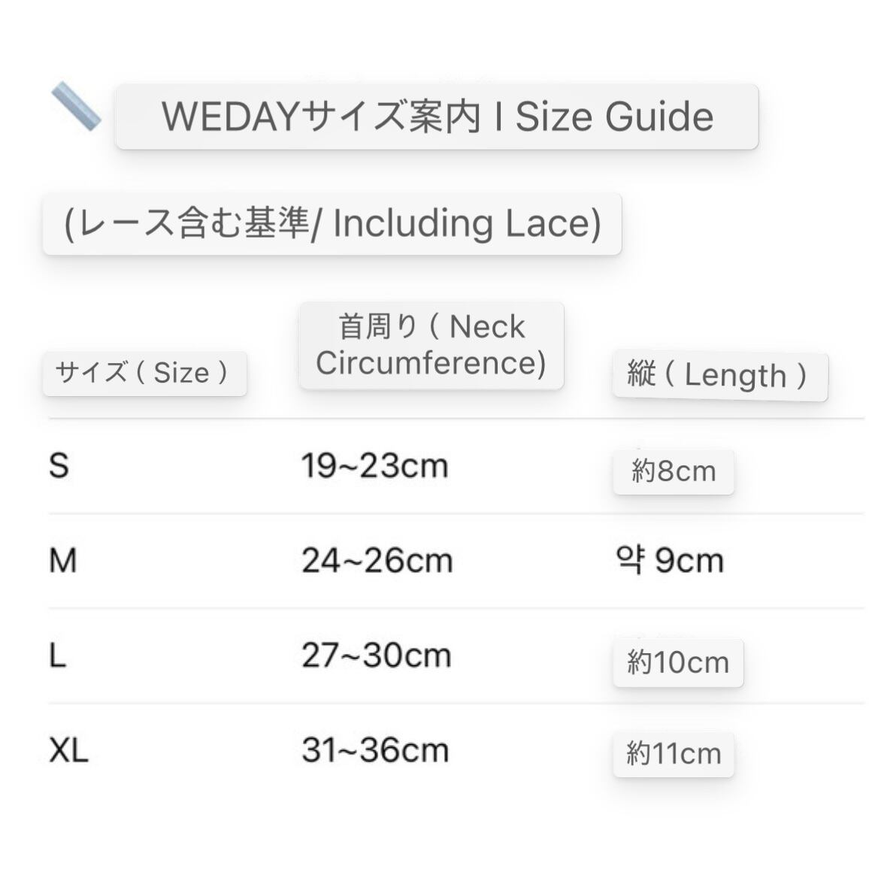Click the 約8cm length label
Viewport: 869px width, 869px height.
[674, 472]
